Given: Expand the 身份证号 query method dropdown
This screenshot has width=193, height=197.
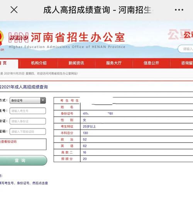Looking at the screenshot, I should click(x=28, y=100).
